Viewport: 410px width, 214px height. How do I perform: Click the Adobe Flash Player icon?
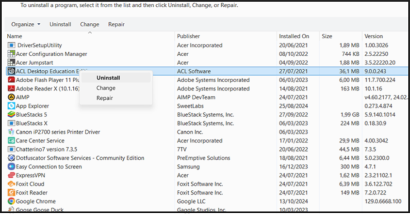11,80
